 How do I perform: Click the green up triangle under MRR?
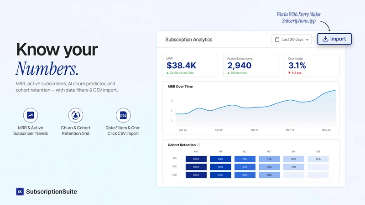click(x=167, y=73)
